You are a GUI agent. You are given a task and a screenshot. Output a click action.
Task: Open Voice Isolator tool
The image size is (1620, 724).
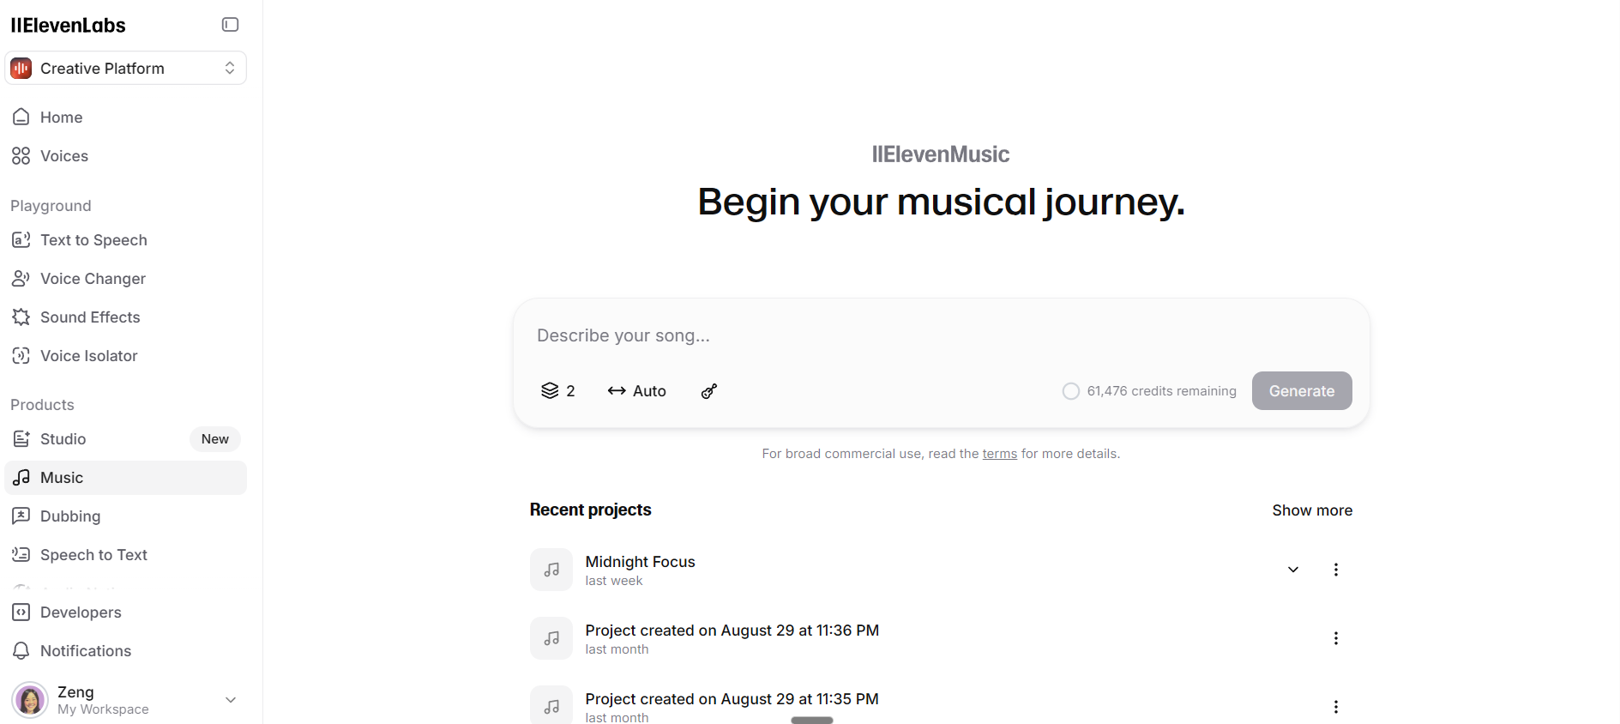[125, 356]
